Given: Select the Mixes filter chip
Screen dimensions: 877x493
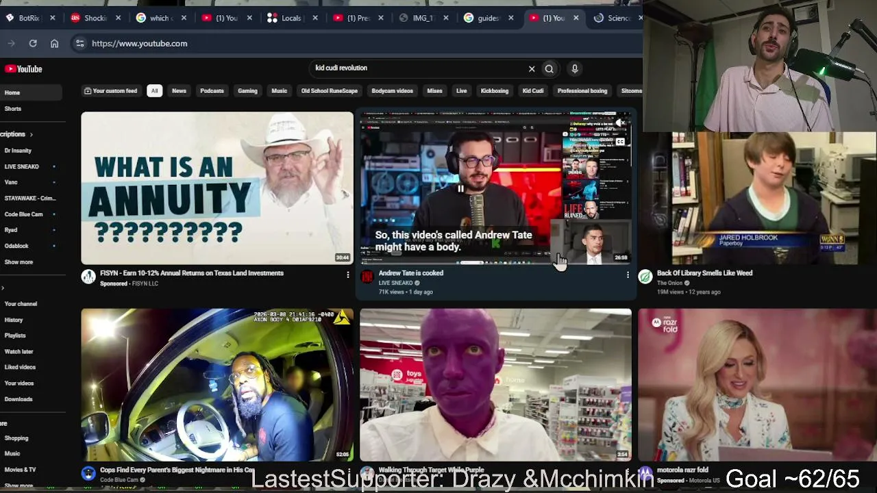Looking at the screenshot, I should tap(434, 90).
